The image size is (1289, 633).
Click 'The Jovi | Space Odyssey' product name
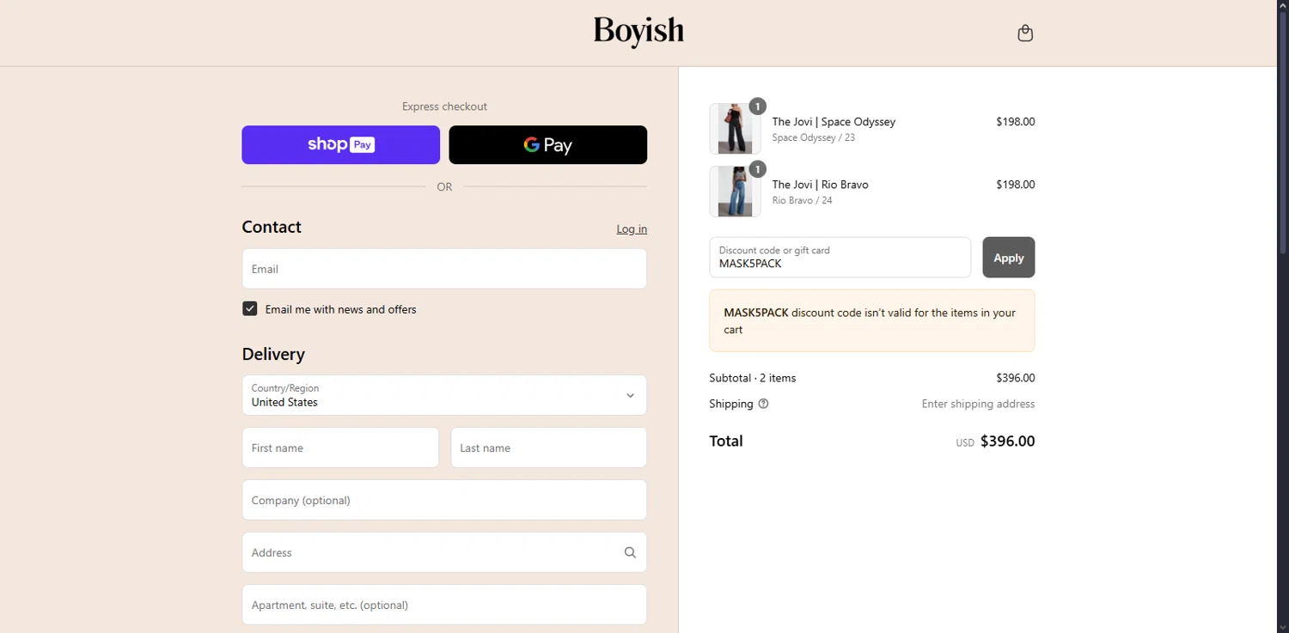834,122
